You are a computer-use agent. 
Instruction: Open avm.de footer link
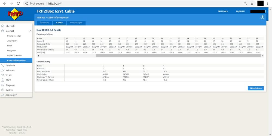point(22,133)
